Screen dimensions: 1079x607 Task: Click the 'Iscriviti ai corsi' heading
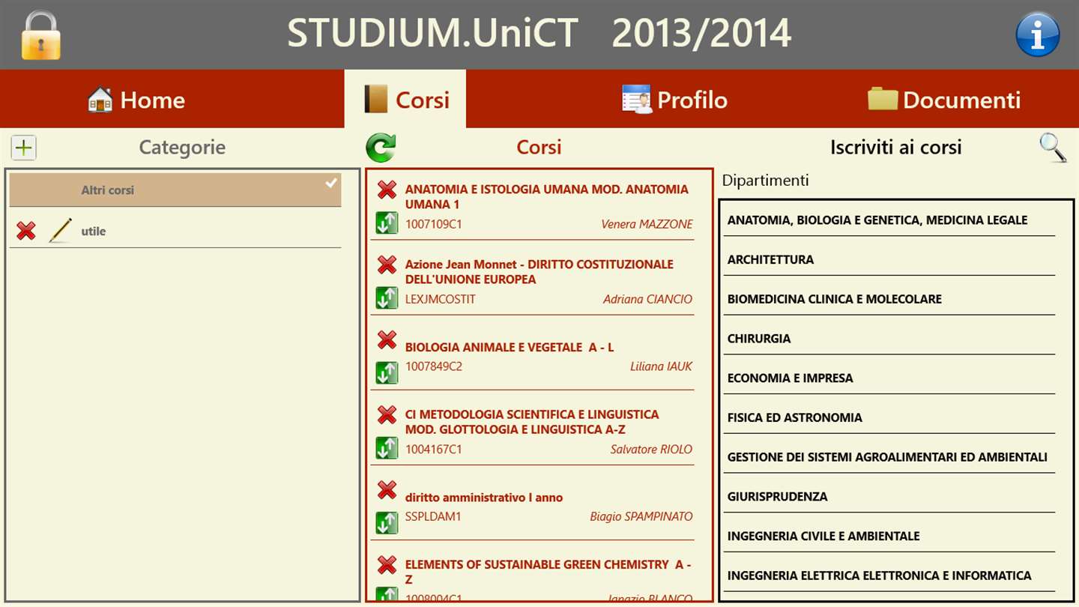point(895,148)
